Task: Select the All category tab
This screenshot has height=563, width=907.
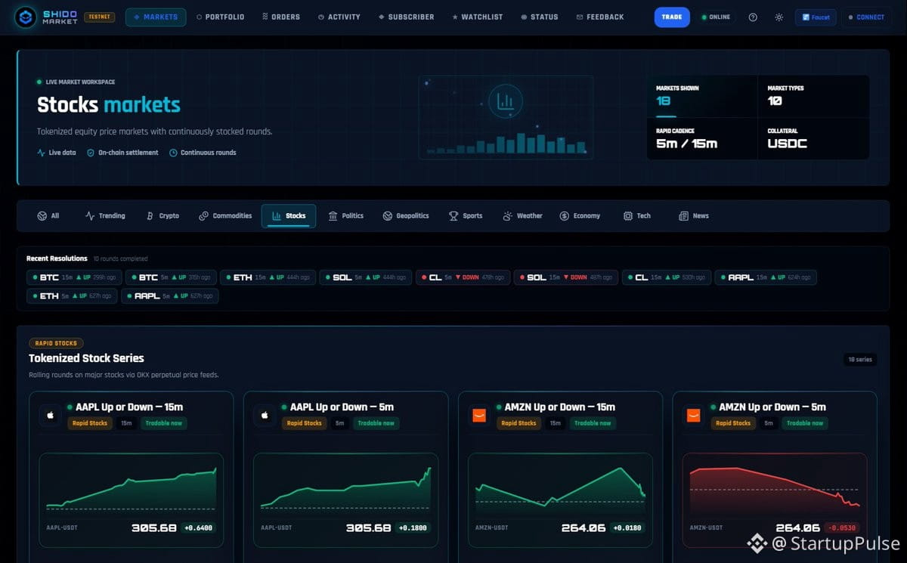Action: tap(48, 215)
